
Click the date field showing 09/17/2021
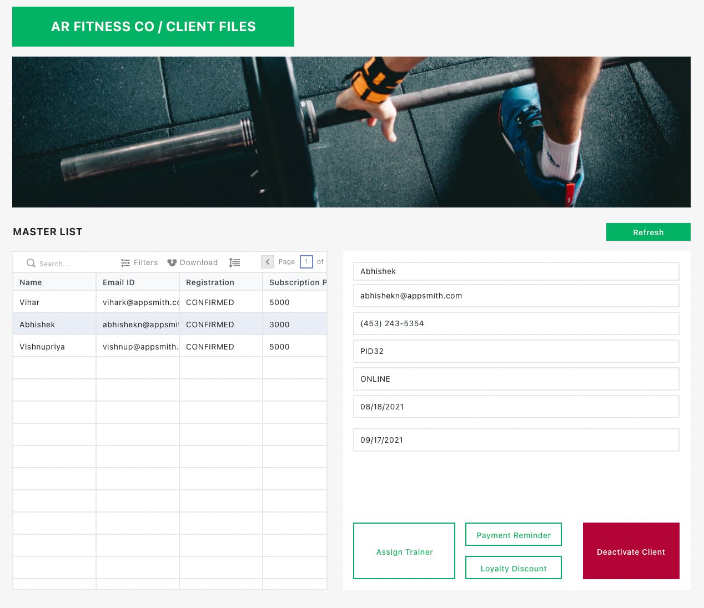point(516,440)
